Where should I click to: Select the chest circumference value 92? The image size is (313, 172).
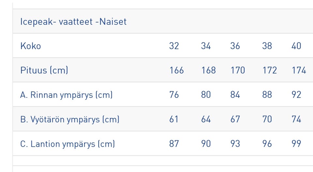pyautogui.click(x=296, y=95)
